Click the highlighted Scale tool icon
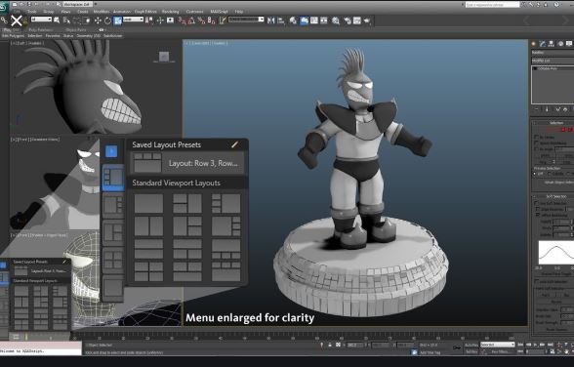 pyautogui.click(x=117, y=20)
